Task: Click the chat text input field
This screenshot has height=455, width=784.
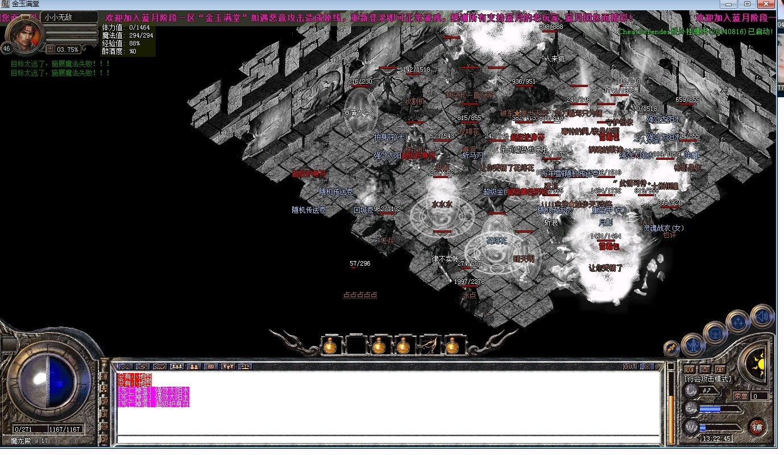Action: pos(387,439)
